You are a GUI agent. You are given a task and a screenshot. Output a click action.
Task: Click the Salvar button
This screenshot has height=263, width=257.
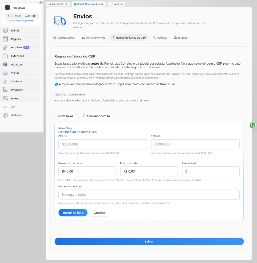tap(149, 242)
